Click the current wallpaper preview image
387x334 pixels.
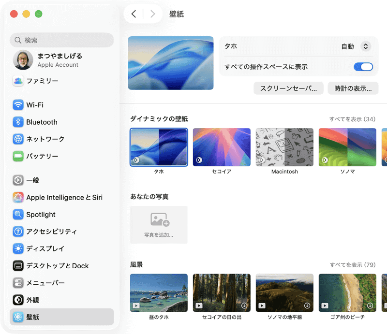[171, 63]
